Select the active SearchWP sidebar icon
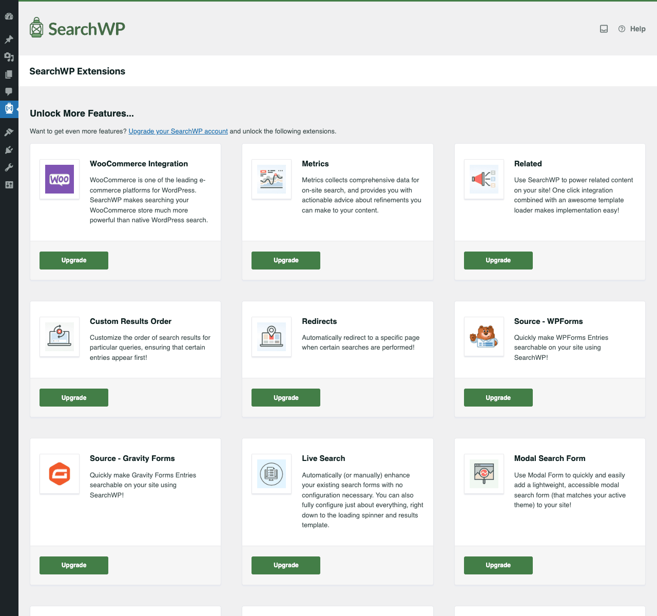The width and height of the screenshot is (657, 616). [9, 109]
